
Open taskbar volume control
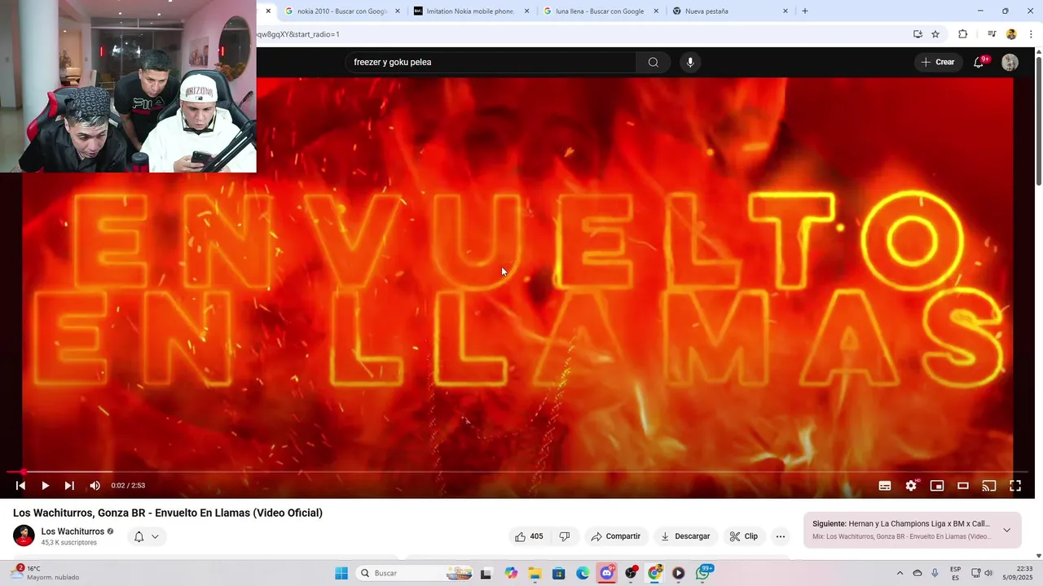coord(989,573)
